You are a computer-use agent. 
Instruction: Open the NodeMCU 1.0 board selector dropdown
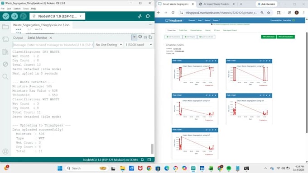(58, 16)
